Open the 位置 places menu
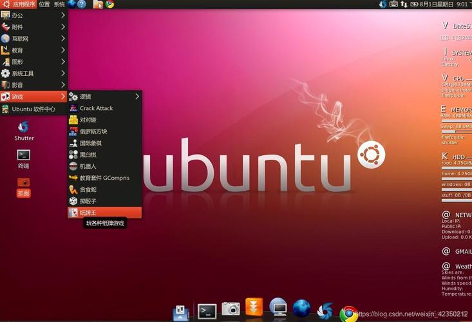Image resolution: width=472 pixels, height=322 pixels. click(44, 5)
